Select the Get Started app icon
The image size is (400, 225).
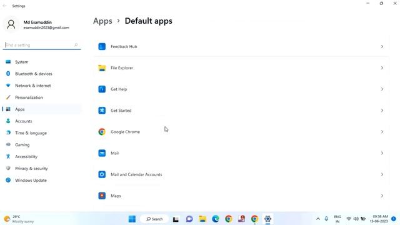pyautogui.click(x=102, y=111)
